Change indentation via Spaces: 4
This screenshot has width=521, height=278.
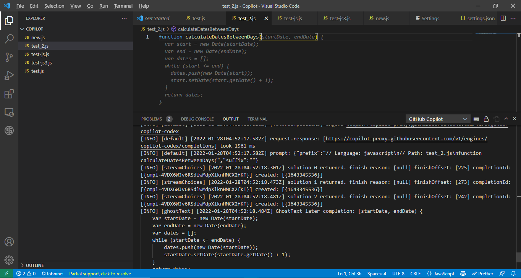click(x=377, y=274)
